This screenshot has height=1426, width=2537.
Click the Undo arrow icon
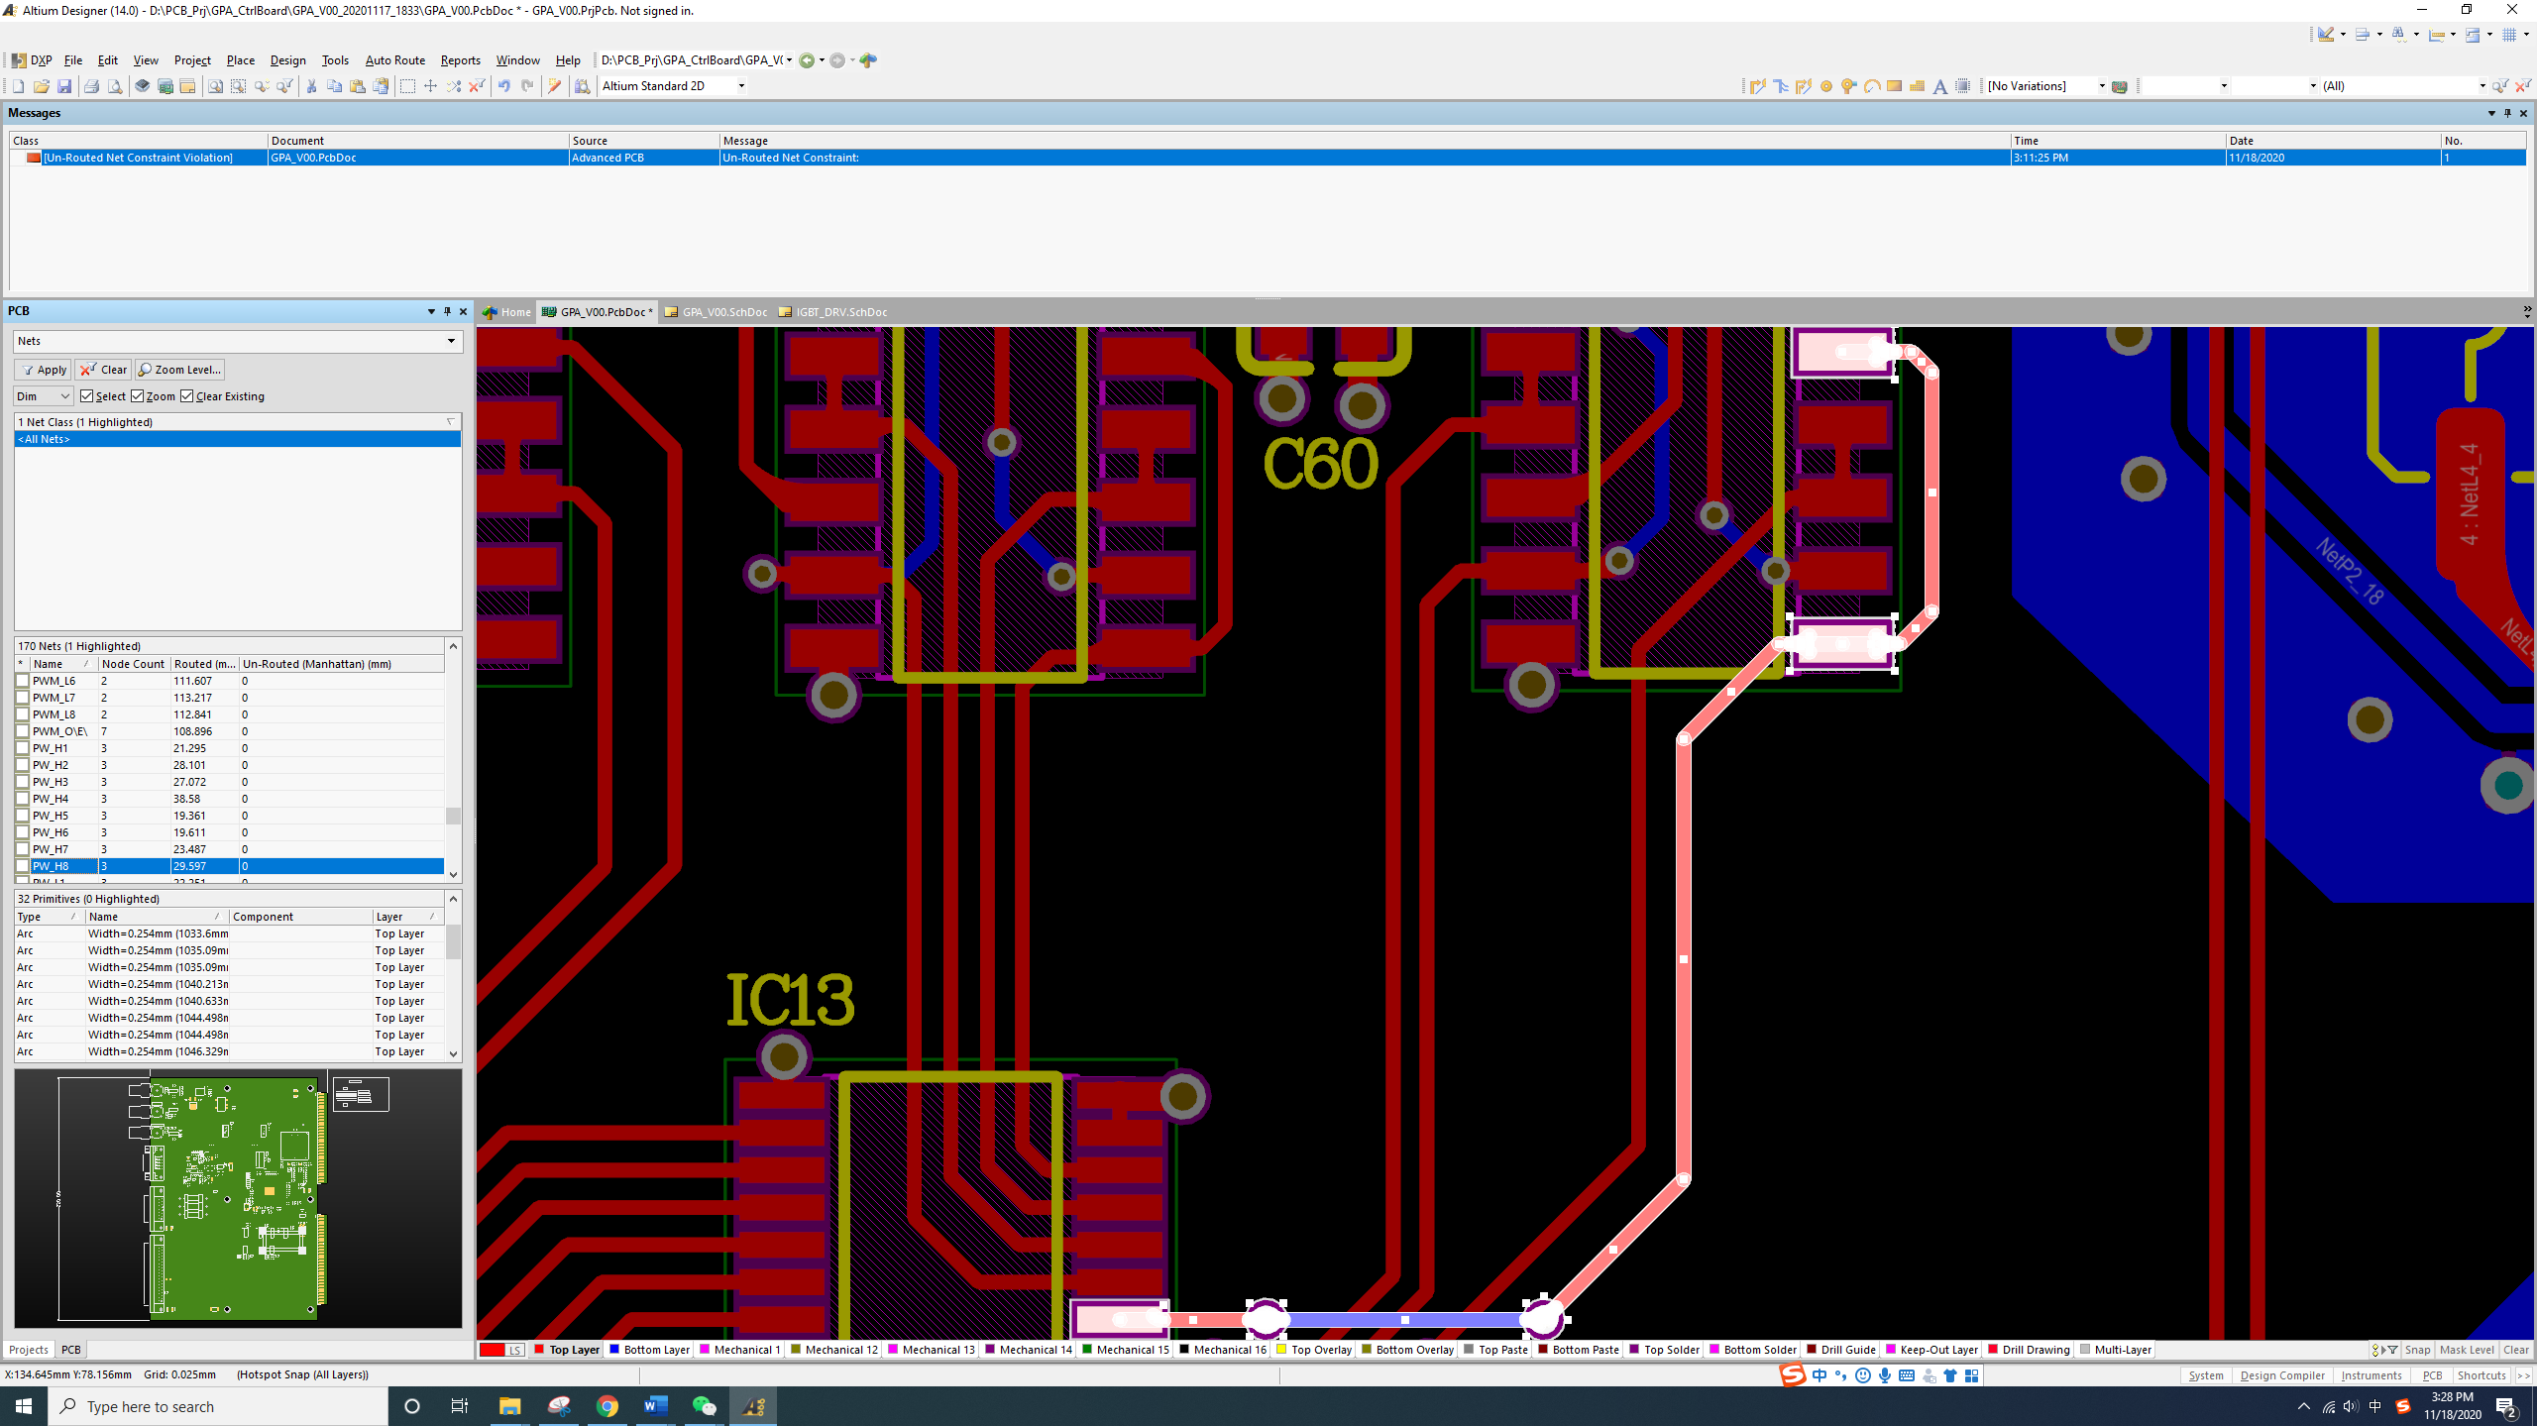(504, 86)
